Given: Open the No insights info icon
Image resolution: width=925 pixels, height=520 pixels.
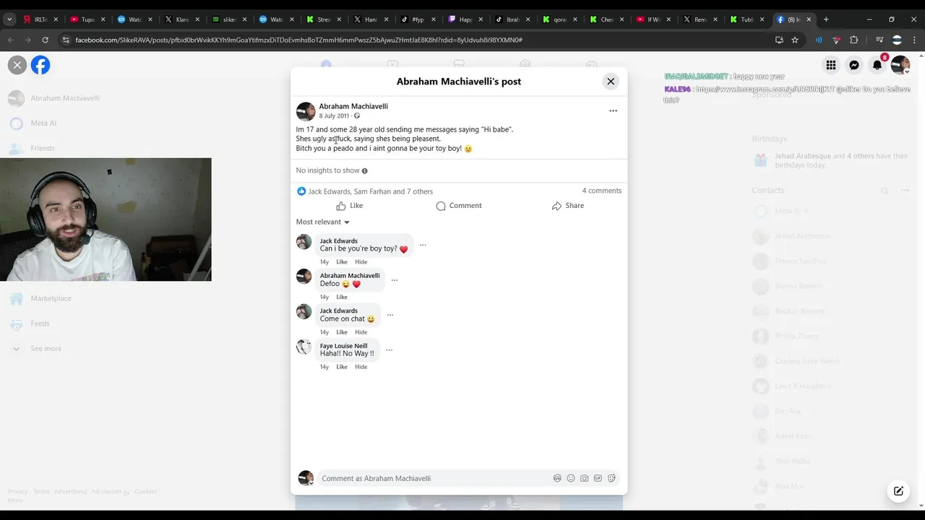Looking at the screenshot, I should pyautogui.click(x=364, y=171).
